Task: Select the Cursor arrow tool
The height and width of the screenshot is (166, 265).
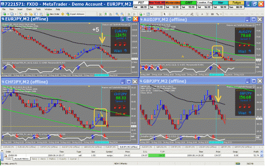Action: click(165, 14)
